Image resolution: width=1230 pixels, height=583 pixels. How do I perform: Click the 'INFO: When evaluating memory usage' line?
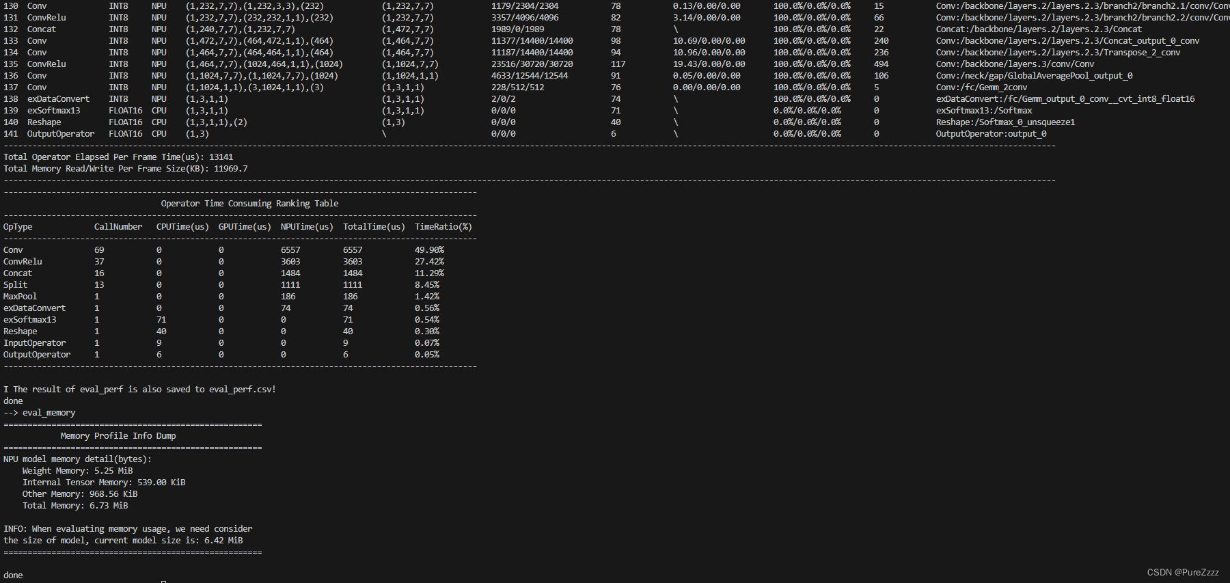pyautogui.click(x=128, y=528)
